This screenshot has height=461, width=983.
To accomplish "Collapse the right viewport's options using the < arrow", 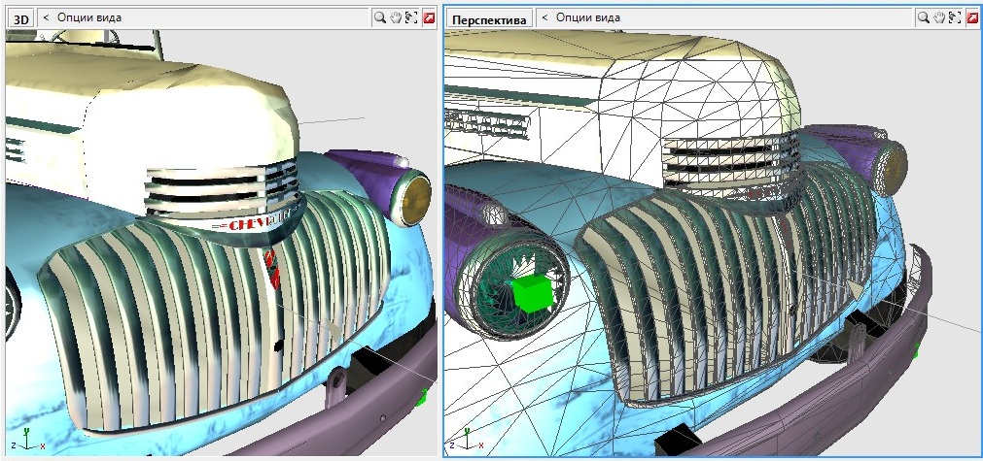I will pyautogui.click(x=546, y=17).
